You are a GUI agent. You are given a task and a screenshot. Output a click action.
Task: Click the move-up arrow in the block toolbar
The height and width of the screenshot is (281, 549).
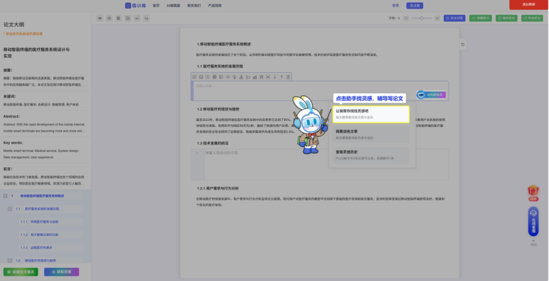point(281,77)
